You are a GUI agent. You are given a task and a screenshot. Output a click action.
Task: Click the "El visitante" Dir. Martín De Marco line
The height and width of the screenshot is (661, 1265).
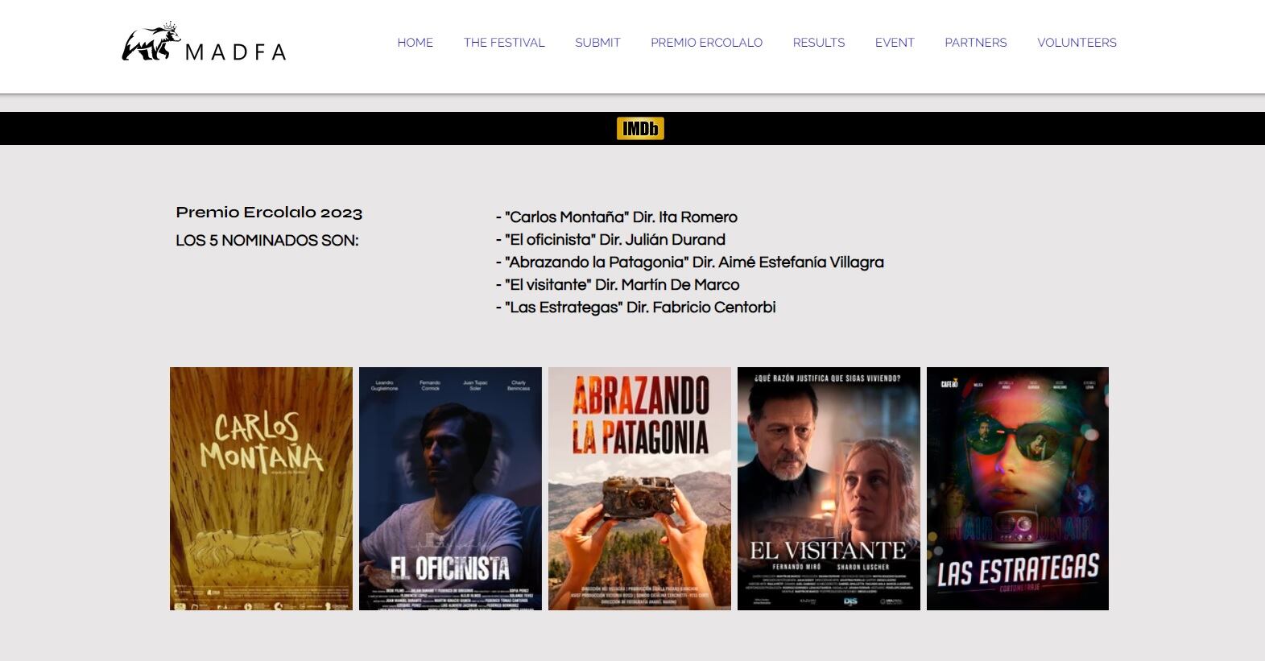(617, 285)
